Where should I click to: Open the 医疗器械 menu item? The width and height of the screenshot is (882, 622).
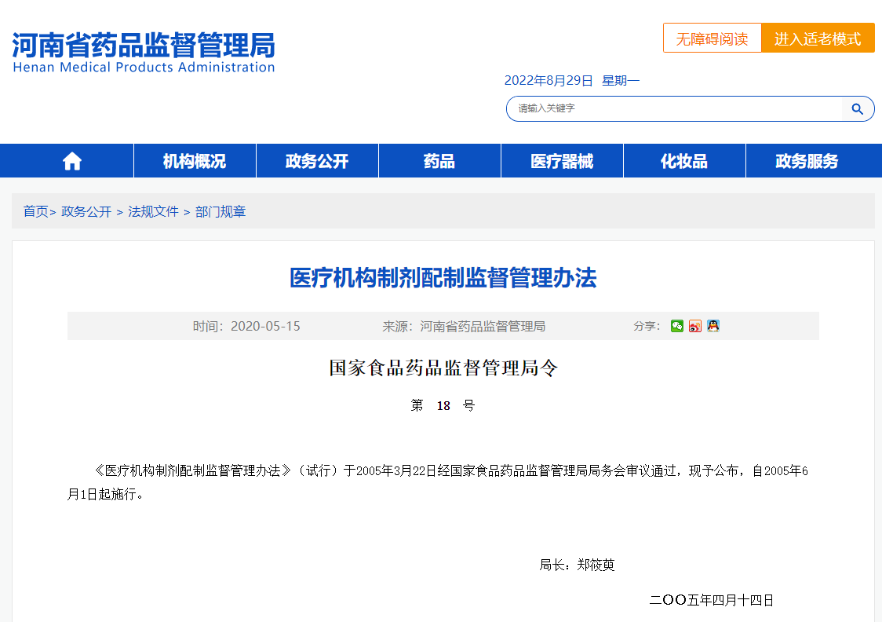[x=562, y=161]
